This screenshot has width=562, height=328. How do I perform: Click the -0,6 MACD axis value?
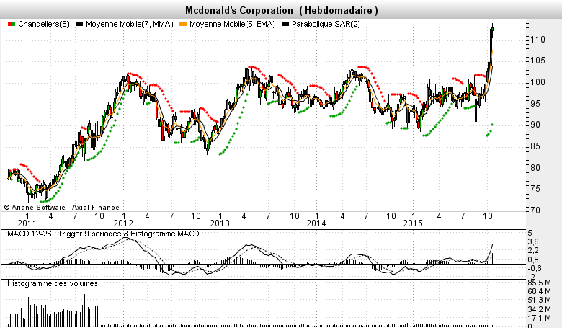coord(534,268)
